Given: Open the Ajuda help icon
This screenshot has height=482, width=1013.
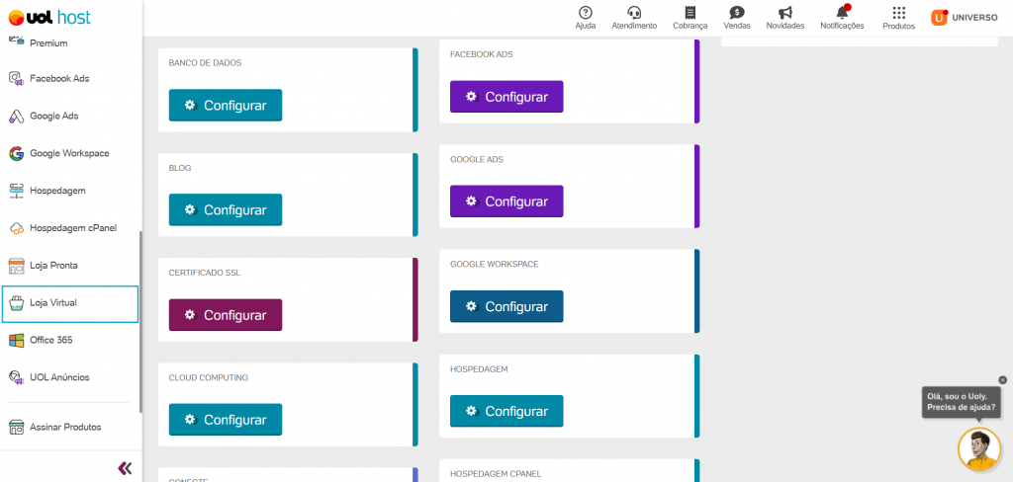Looking at the screenshot, I should (586, 12).
